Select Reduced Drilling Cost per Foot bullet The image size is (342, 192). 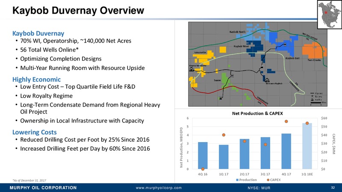click(x=85, y=140)
